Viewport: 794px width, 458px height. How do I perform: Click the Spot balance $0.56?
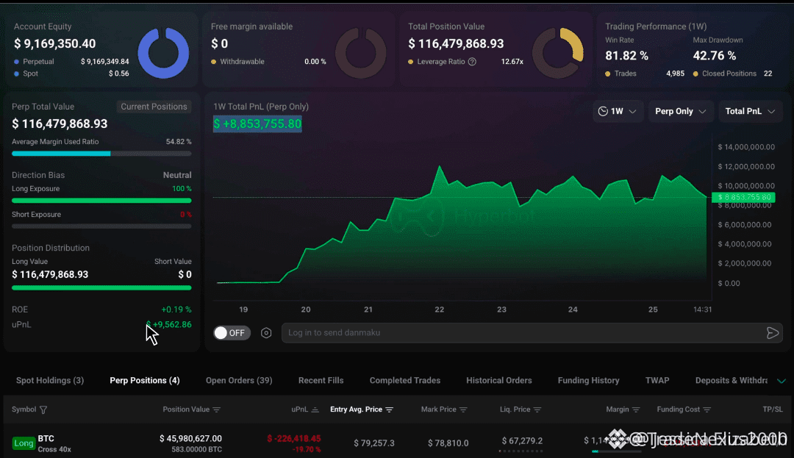pyautogui.click(x=118, y=74)
